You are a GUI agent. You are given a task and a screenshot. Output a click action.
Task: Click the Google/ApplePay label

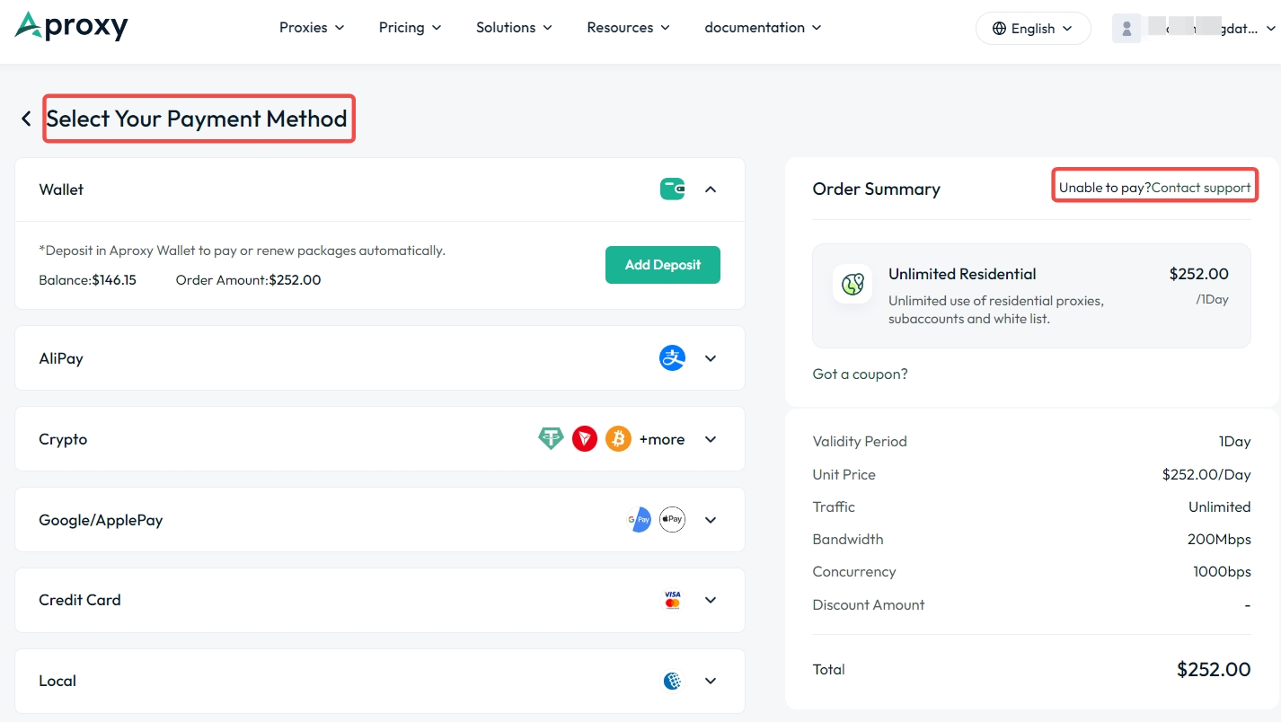101,520
